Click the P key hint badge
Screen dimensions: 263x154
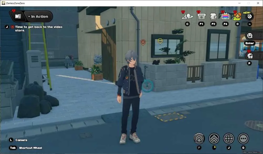click(249, 63)
